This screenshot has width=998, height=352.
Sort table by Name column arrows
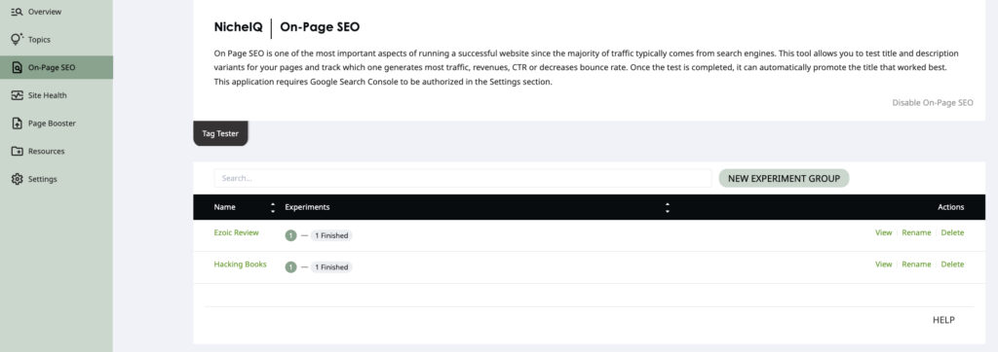(x=273, y=207)
